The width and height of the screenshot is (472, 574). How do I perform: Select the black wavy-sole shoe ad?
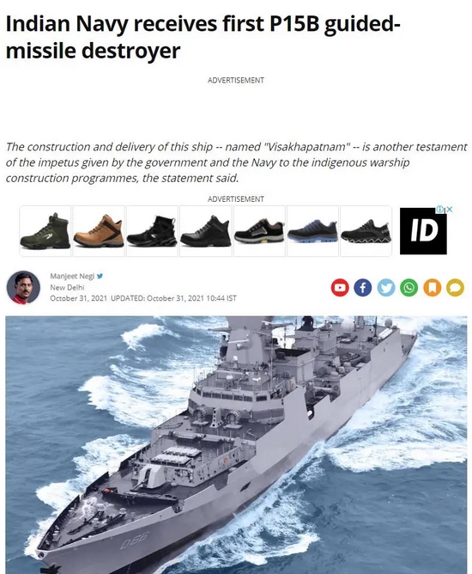pyautogui.click(x=366, y=231)
